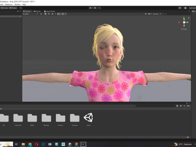The height and width of the screenshot is (147, 196).
Task: Open the Account dropdown button
Action: [x=192, y=8]
